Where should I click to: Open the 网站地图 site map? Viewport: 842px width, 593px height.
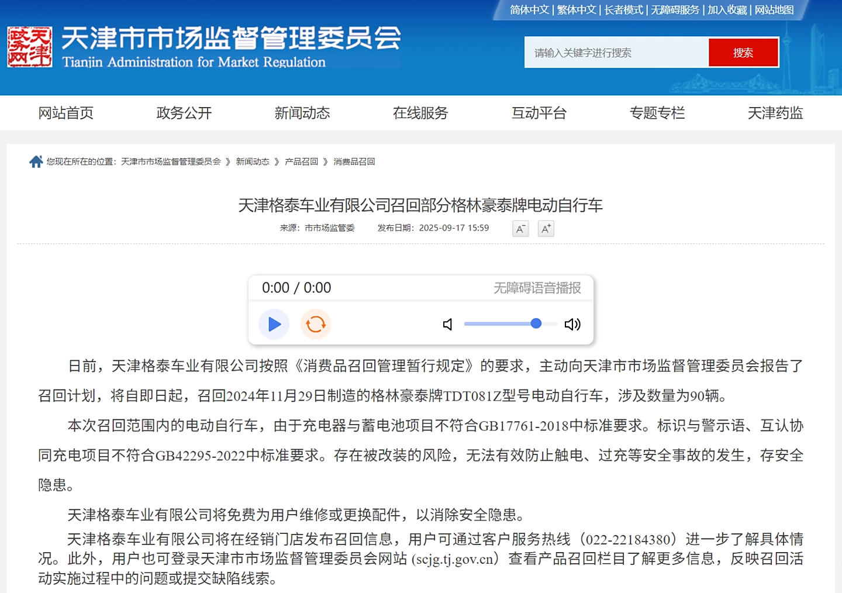click(x=774, y=10)
